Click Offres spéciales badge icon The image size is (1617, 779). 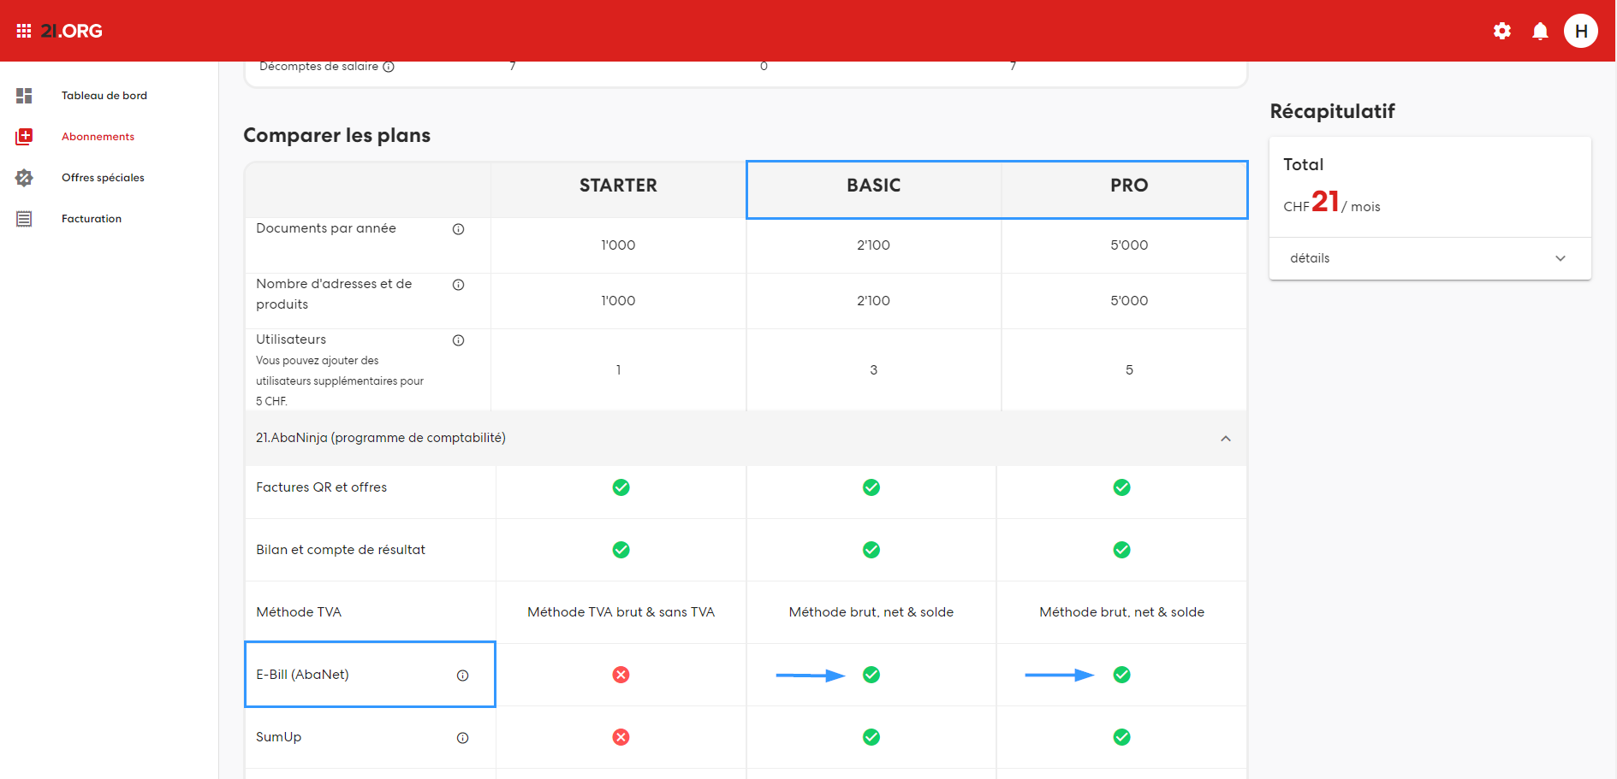pyautogui.click(x=24, y=178)
